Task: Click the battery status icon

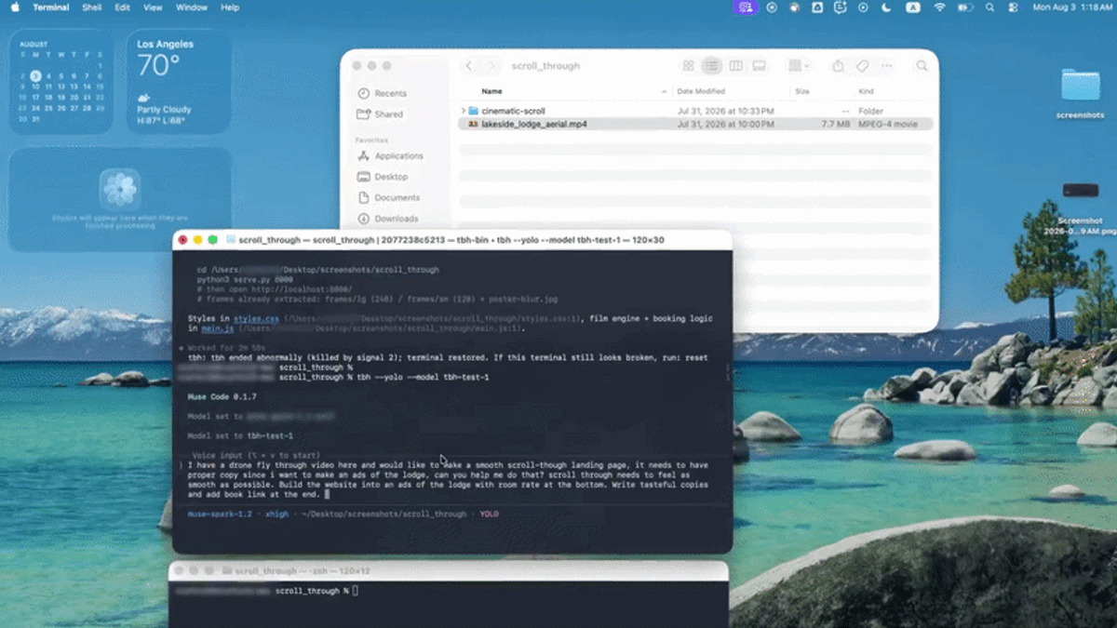Action: coord(965,7)
